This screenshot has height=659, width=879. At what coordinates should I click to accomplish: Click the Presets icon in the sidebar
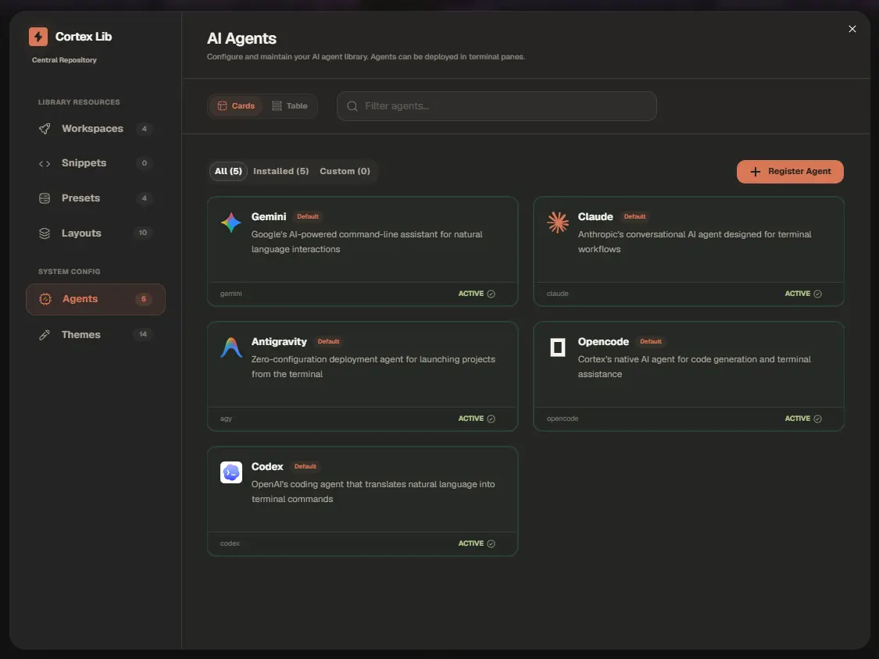click(45, 198)
